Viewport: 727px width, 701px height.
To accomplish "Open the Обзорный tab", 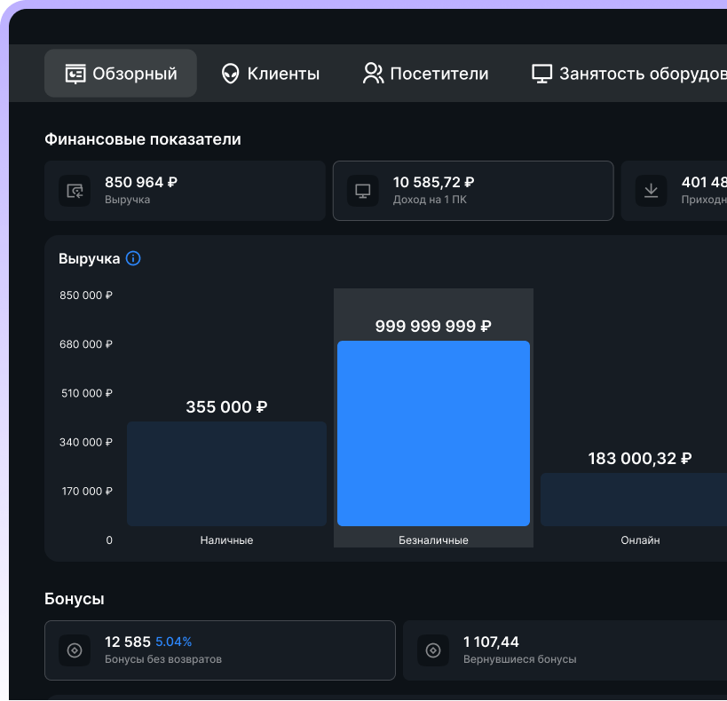I will point(121,74).
